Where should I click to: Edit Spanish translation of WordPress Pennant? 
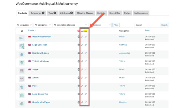tap(86, 37)
